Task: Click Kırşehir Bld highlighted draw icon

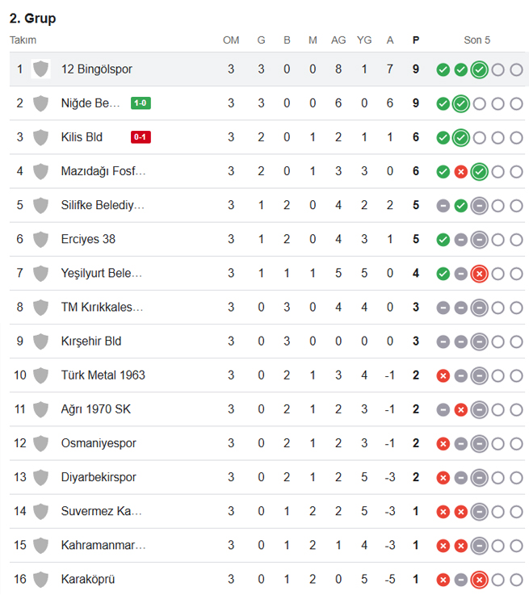Action: [479, 341]
